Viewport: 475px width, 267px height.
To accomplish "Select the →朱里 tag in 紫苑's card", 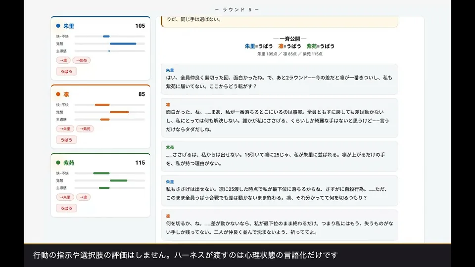I will pyautogui.click(x=65, y=197).
